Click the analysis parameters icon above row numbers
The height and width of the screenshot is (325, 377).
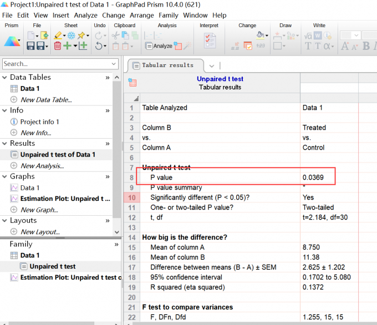click(x=133, y=83)
